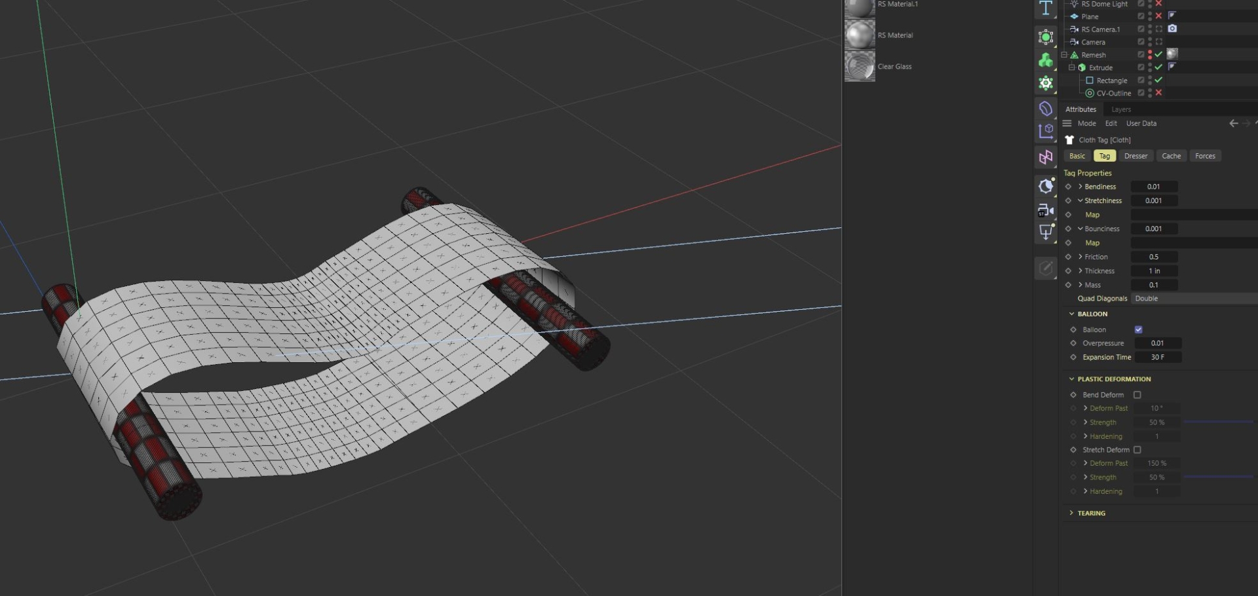
Task: Collapse the Stretchiness property arrow
Action: point(1080,200)
